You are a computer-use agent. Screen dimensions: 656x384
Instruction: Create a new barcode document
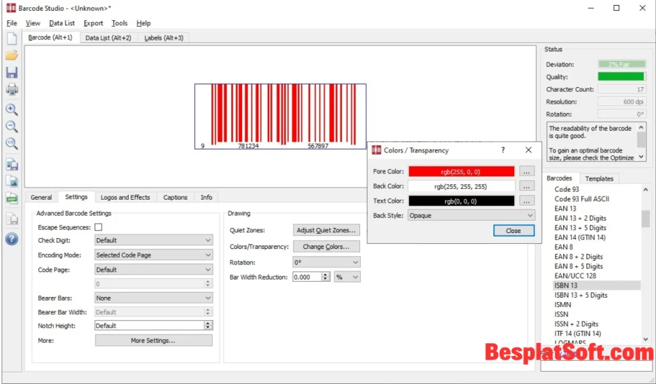pos(12,38)
